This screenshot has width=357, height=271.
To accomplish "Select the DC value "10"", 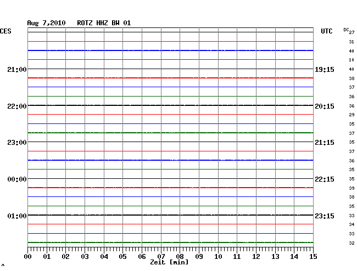I will (x=352, y=60).
